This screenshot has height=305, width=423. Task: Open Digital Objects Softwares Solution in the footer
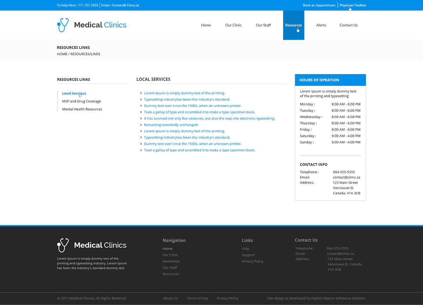(x=338, y=298)
